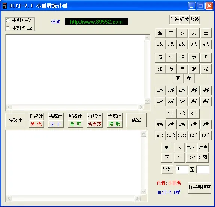Click the 蓝波 button
The image size is (215, 207).
click(194, 19)
